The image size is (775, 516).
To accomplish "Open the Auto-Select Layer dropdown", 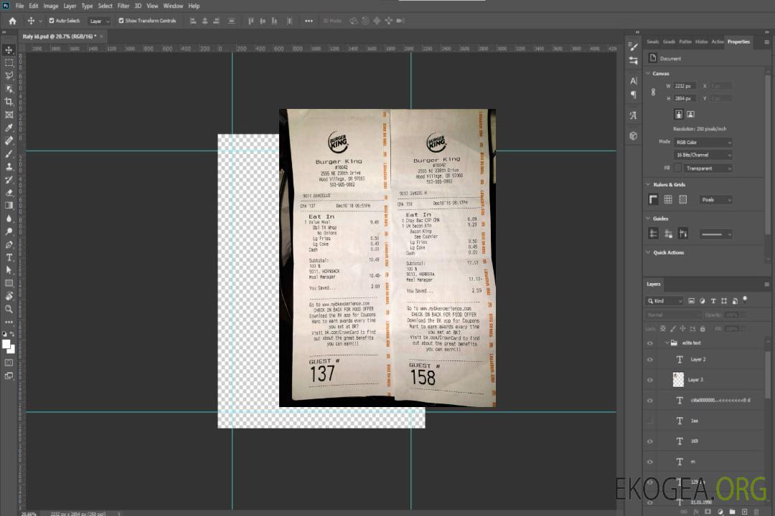I will [x=99, y=21].
